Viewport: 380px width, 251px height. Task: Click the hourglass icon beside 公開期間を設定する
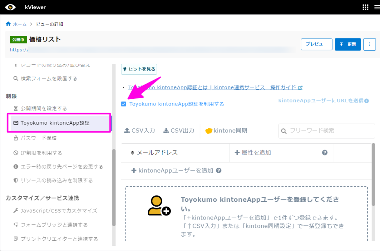pyautogui.click(x=16, y=108)
